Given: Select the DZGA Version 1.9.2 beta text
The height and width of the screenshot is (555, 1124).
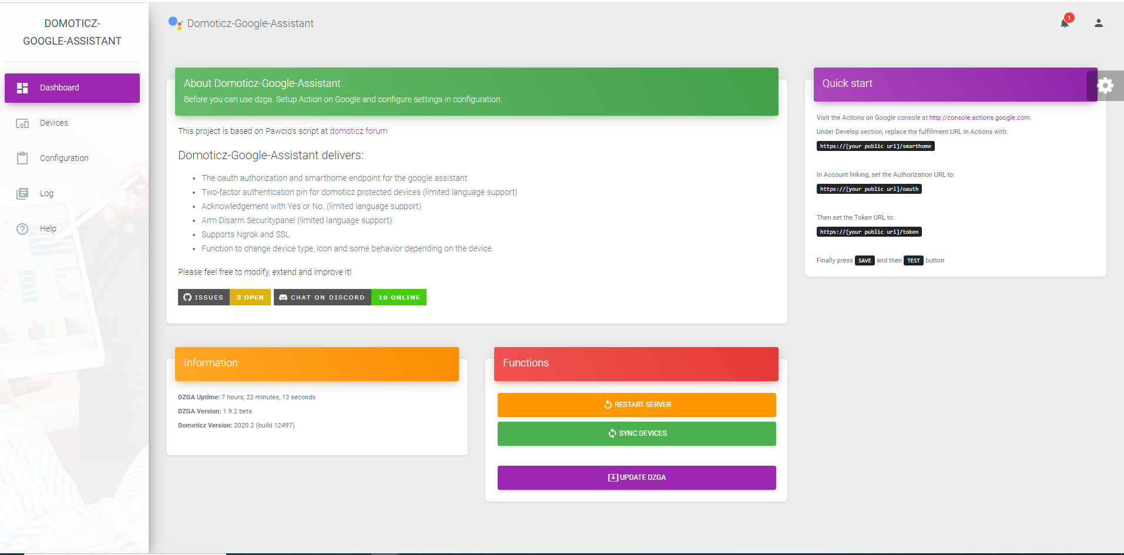Looking at the screenshot, I should (215, 412).
